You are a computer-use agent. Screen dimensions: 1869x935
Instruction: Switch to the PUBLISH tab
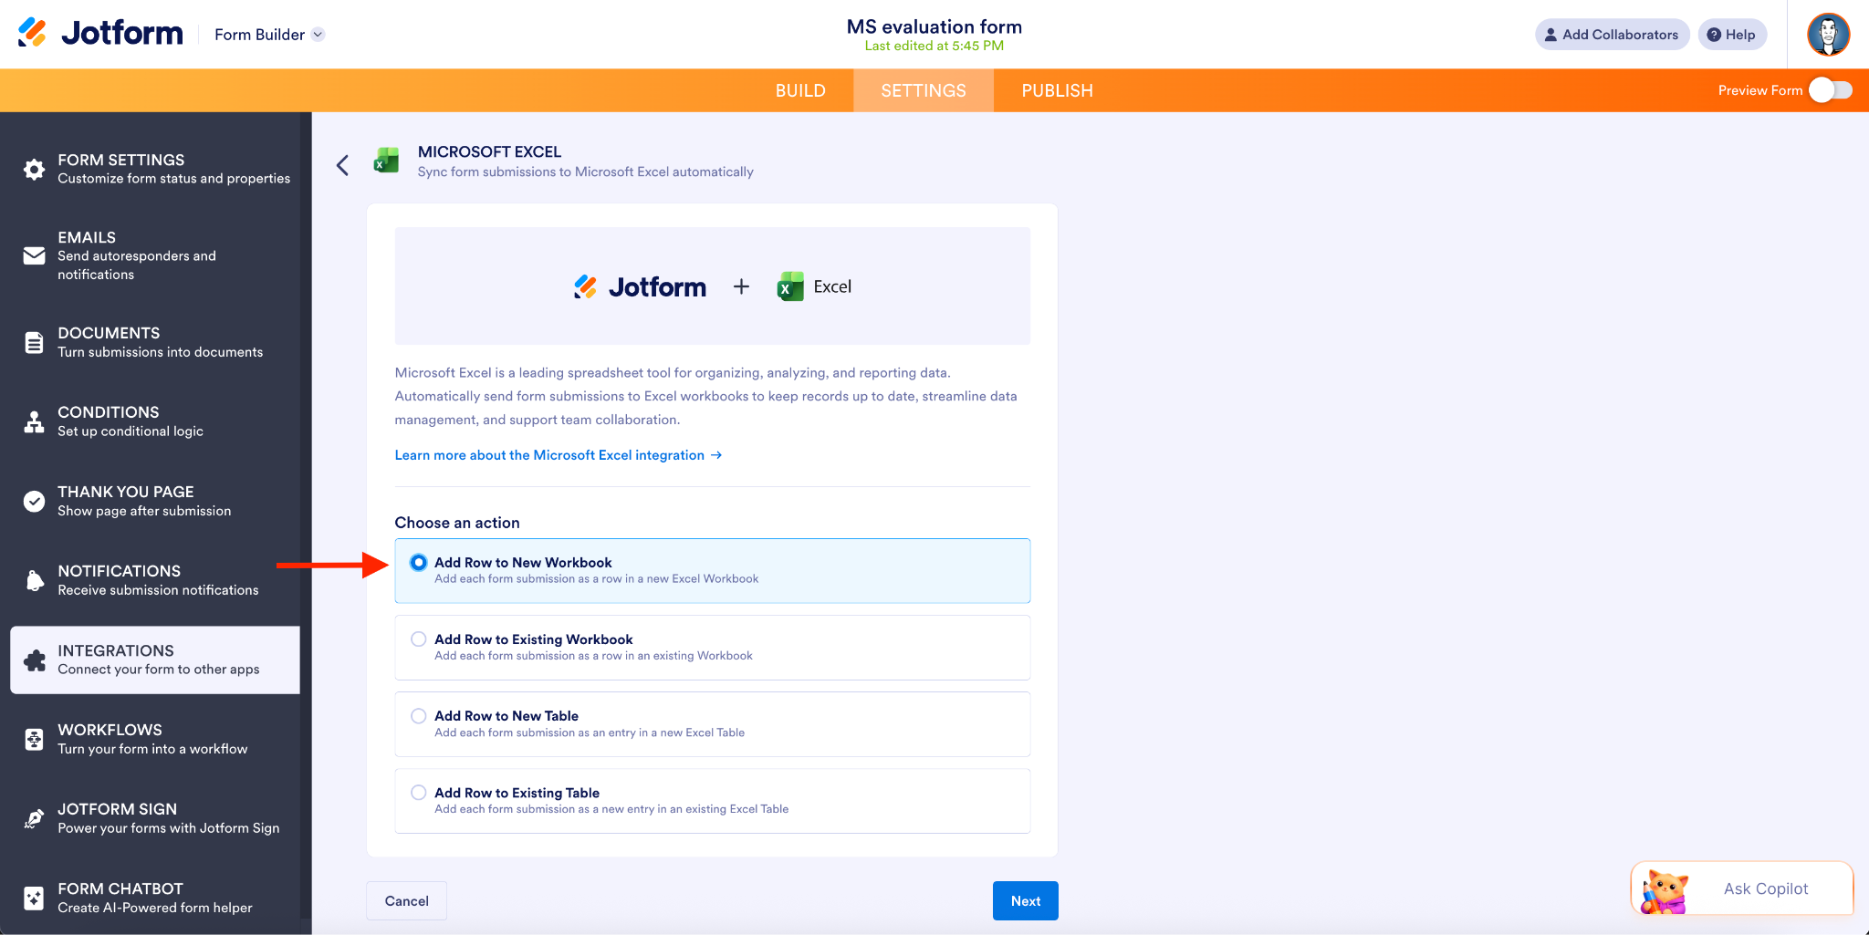pyautogui.click(x=1057, y=90)
